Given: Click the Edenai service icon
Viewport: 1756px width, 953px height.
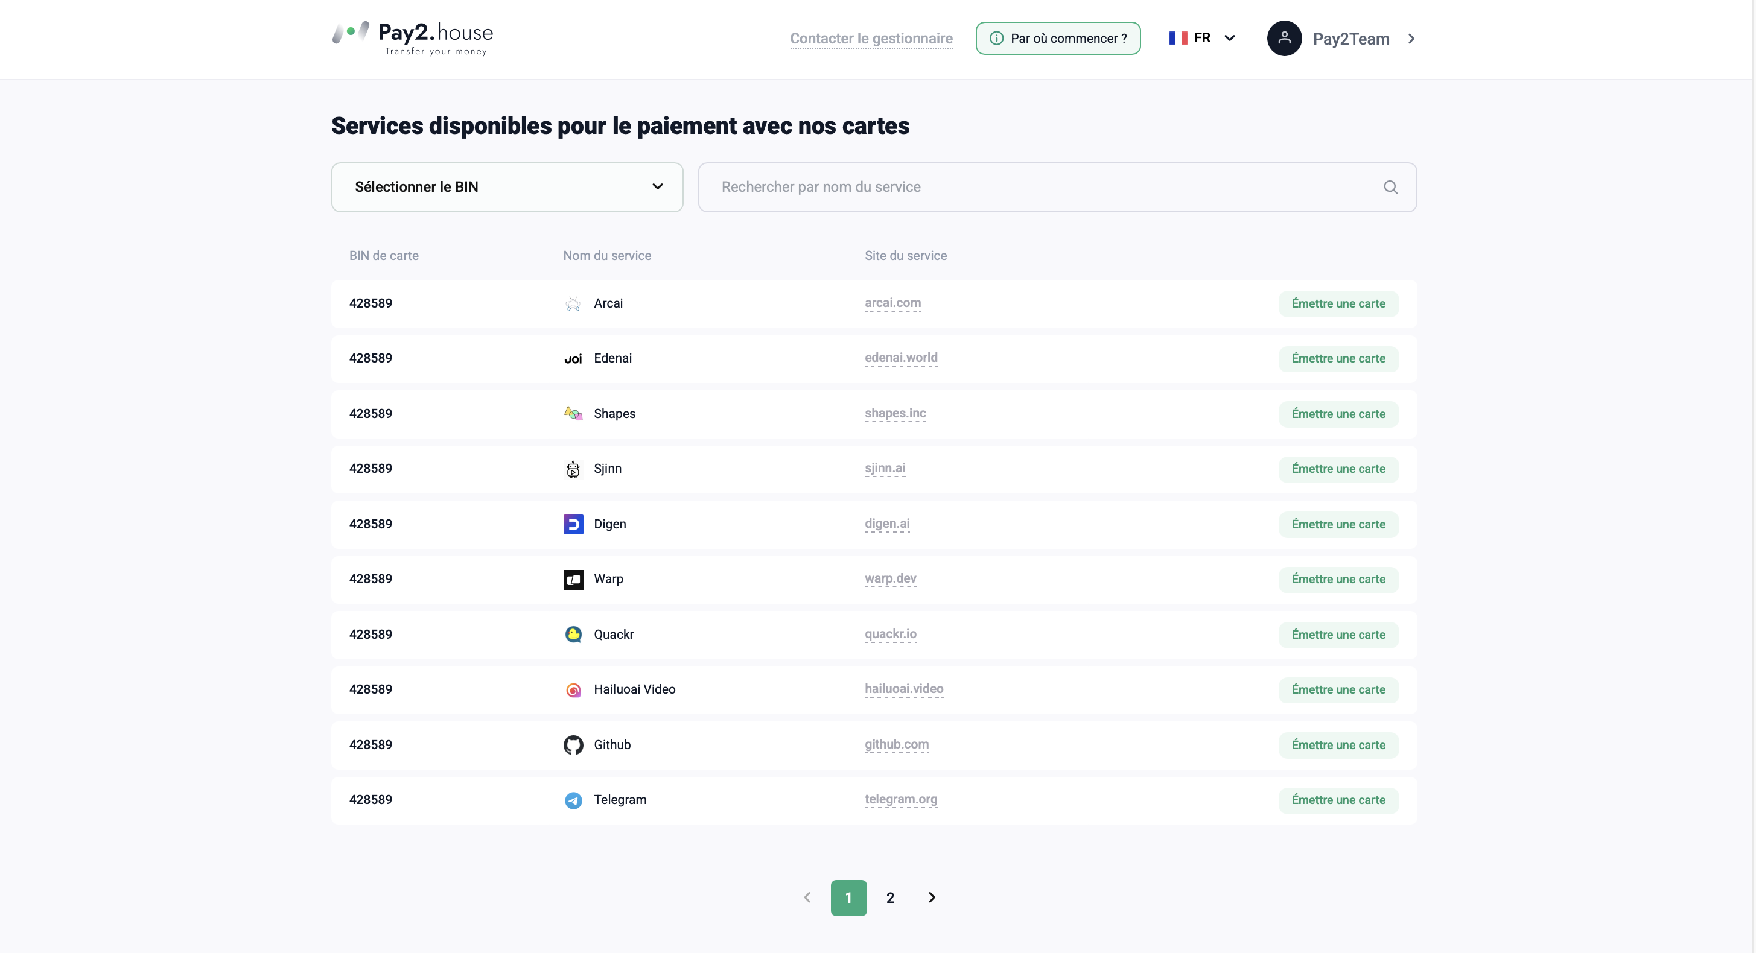Looking at the screenshot, I should 573,359.
